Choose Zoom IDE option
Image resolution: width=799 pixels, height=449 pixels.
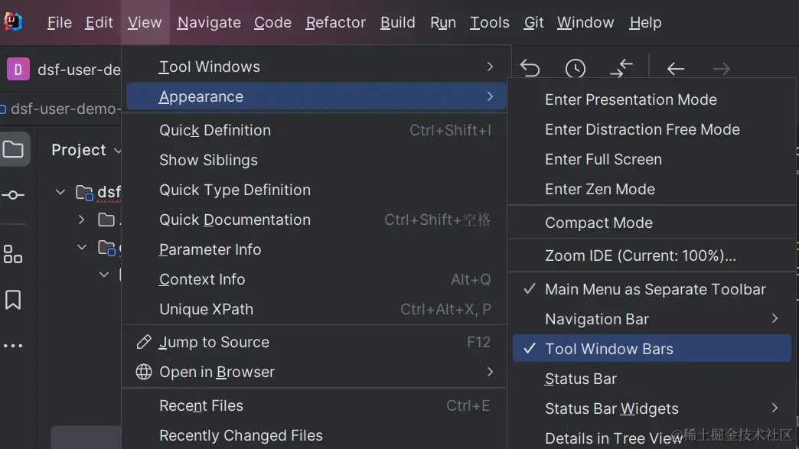tap(640, 255)
